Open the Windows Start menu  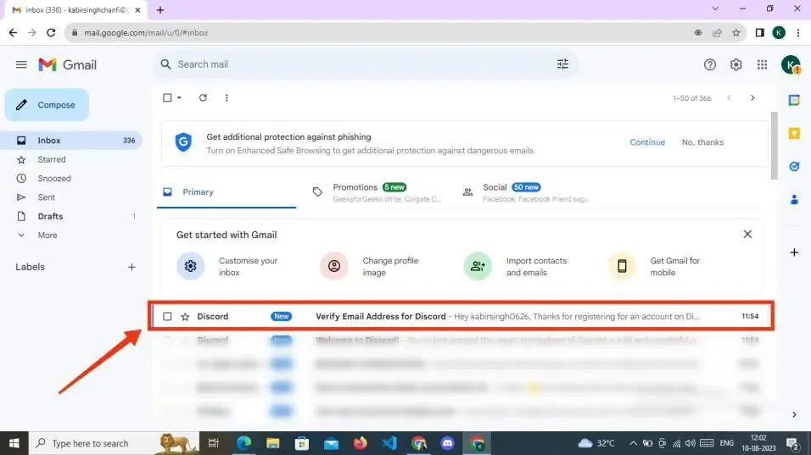tap(14, 443)
